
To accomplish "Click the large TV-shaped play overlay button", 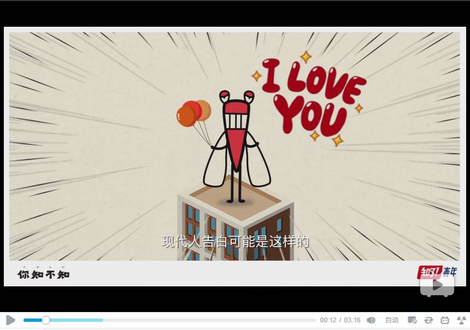I will click(x=437, y=285).
